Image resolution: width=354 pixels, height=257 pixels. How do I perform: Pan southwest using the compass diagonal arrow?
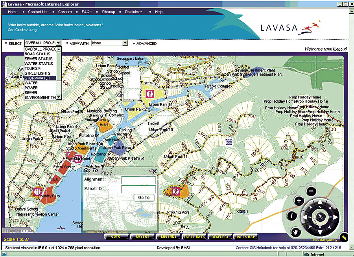[x=310, y=228]
